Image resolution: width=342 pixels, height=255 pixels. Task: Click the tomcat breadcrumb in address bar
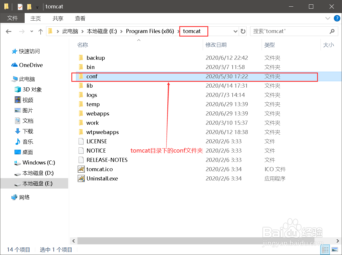coord(192,31)
